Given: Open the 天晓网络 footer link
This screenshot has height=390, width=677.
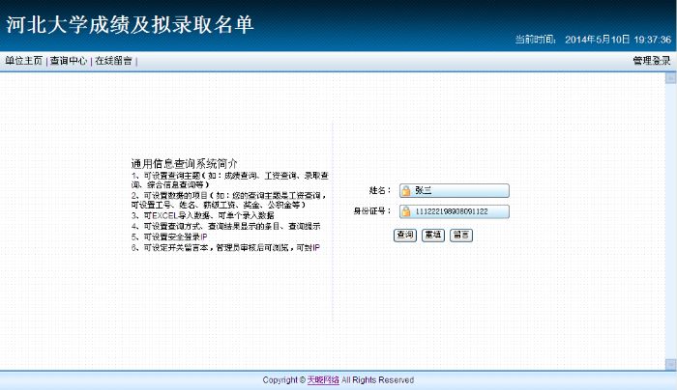Looking at the screenshot, I should point(323,380).
